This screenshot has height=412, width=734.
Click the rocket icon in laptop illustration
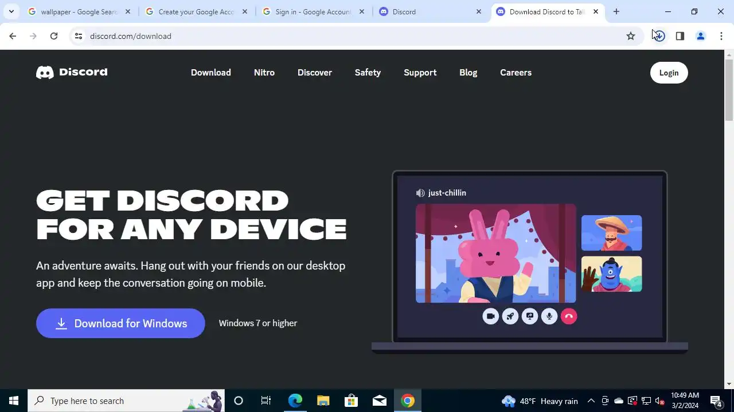510,316
